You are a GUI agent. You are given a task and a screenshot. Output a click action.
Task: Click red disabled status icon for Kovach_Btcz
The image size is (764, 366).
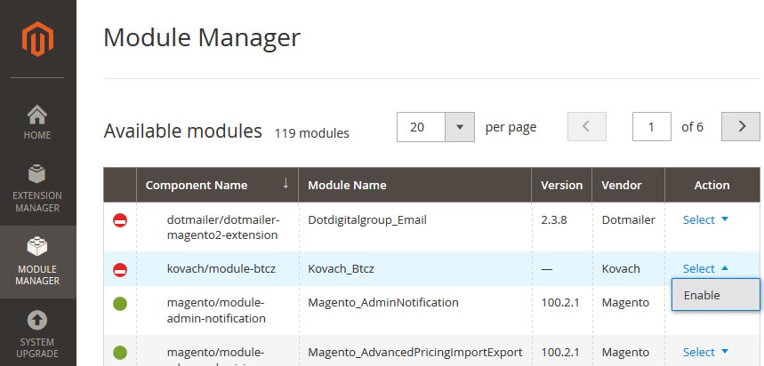pos(120,270)
